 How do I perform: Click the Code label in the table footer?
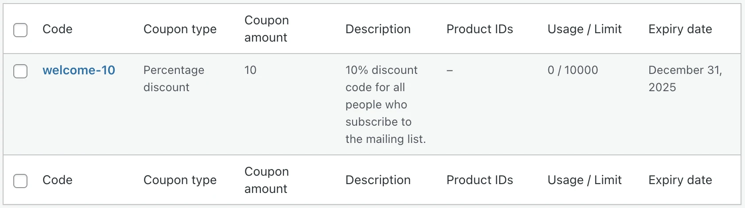(x=58, y=180)
